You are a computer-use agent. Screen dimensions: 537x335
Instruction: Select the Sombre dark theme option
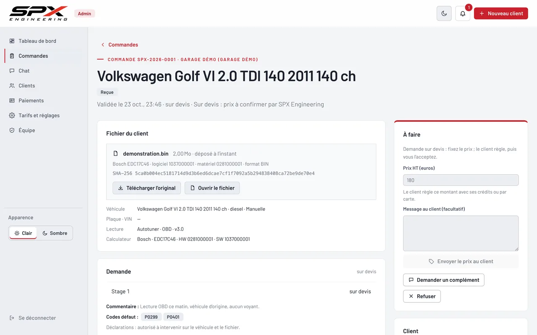click(x=55, y=233)
